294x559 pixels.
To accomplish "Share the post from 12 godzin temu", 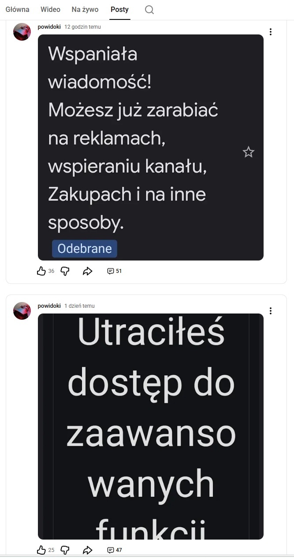I will pos(88,271).
